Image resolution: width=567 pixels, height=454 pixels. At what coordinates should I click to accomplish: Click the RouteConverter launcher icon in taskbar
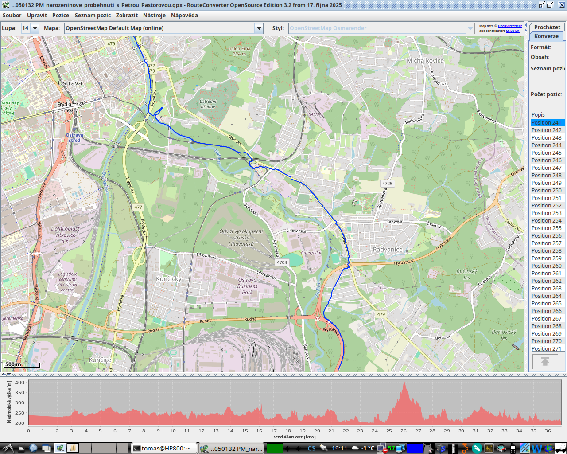click(x=60, y=448)
